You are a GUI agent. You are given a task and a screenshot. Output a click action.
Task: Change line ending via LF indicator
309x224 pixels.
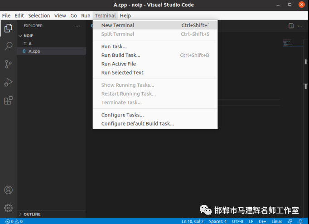pyautogui.click(x=251, y=221)
